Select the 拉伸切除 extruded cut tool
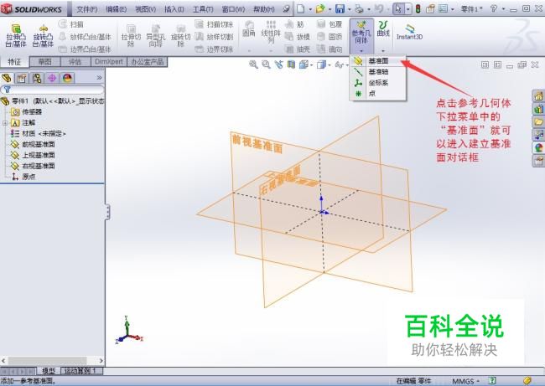This screenshot has width=545, height=386. (x=131, y=35)
